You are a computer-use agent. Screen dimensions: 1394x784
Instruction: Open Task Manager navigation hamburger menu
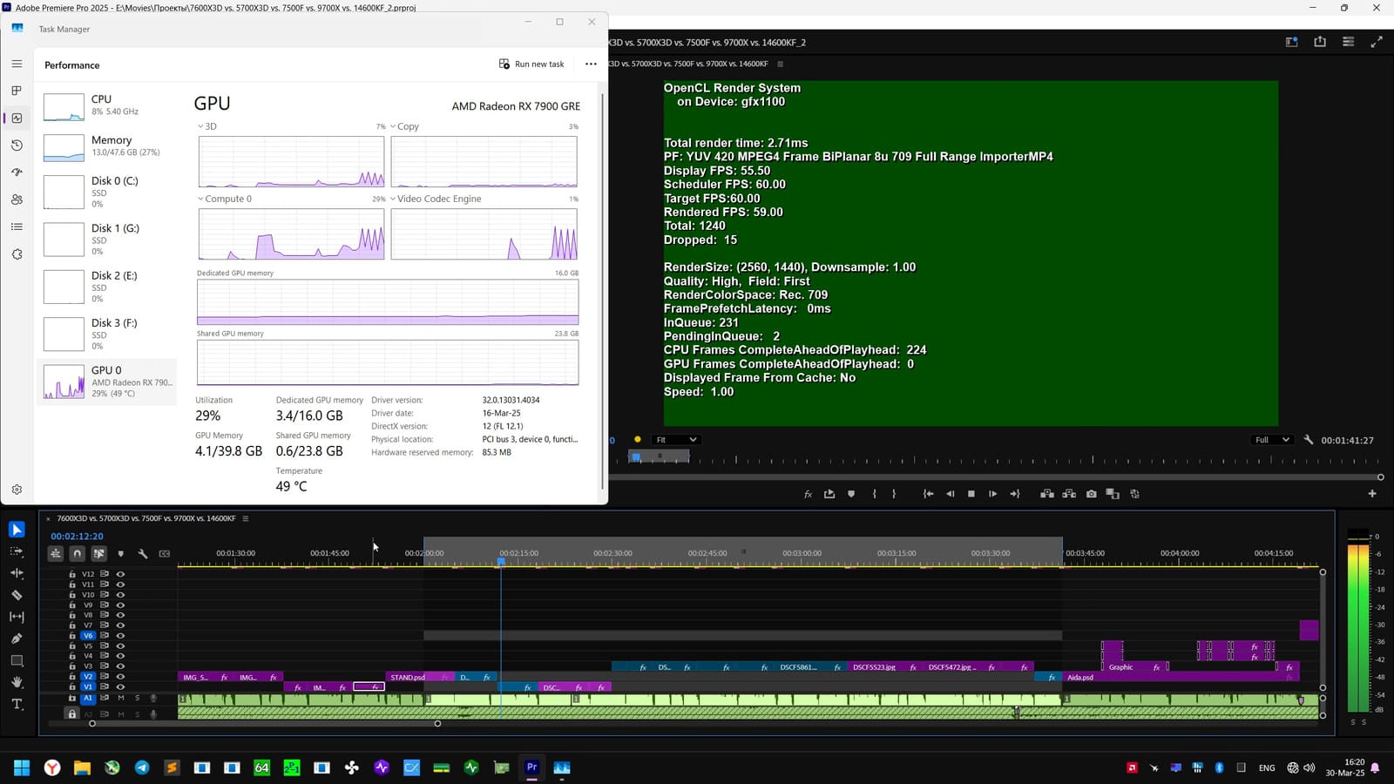pos(17,64)
